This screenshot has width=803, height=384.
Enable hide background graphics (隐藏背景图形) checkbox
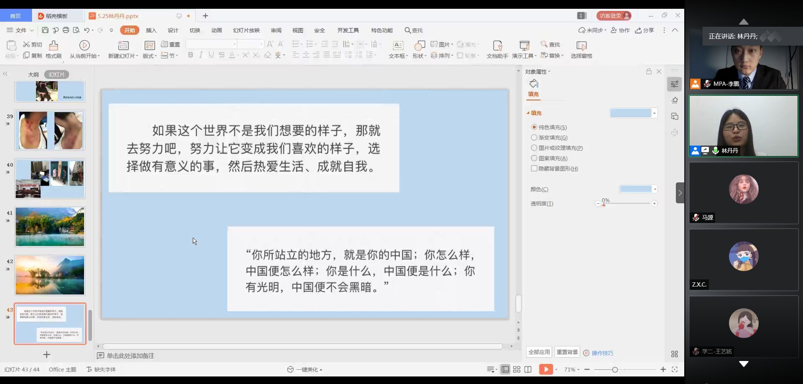(534, 169)
